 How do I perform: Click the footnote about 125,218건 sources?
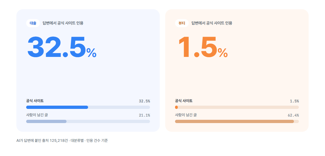[x=62, y=141]
